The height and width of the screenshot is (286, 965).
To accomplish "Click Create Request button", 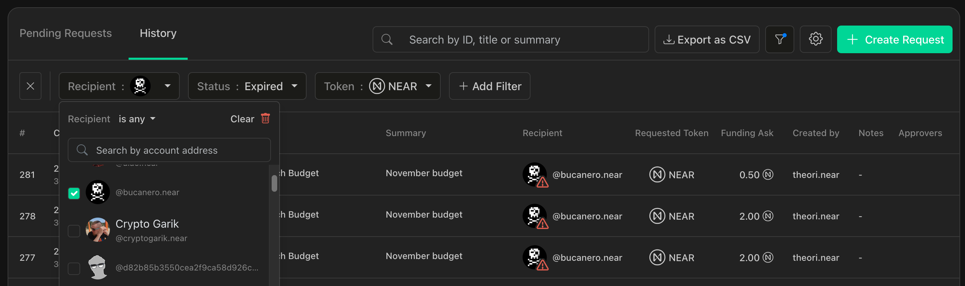I will (894, 39).
